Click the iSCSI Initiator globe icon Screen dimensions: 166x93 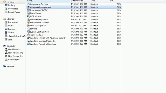28,16
